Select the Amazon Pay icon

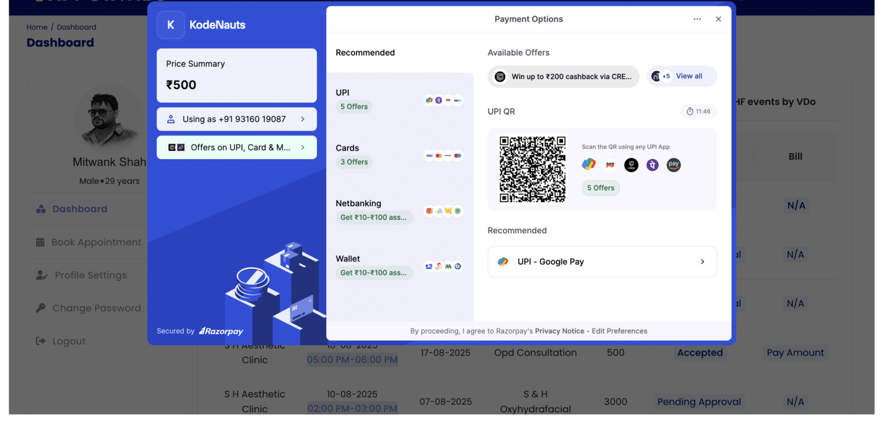[x=674, y=165]
